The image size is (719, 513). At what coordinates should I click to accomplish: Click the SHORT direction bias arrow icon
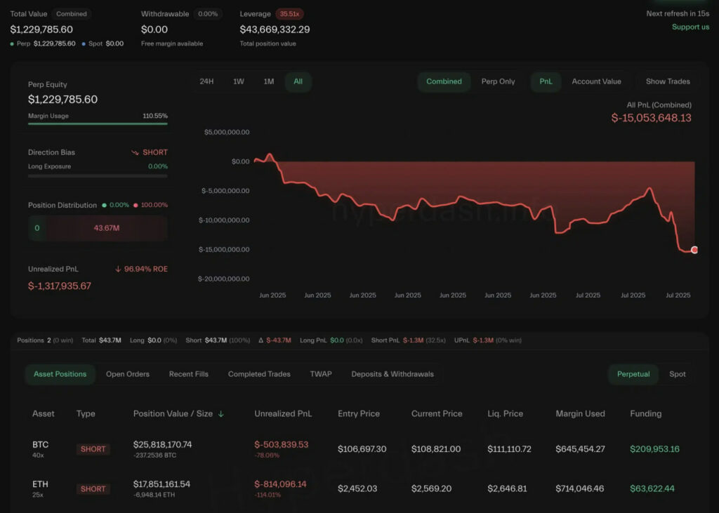[x=135, y=152]
